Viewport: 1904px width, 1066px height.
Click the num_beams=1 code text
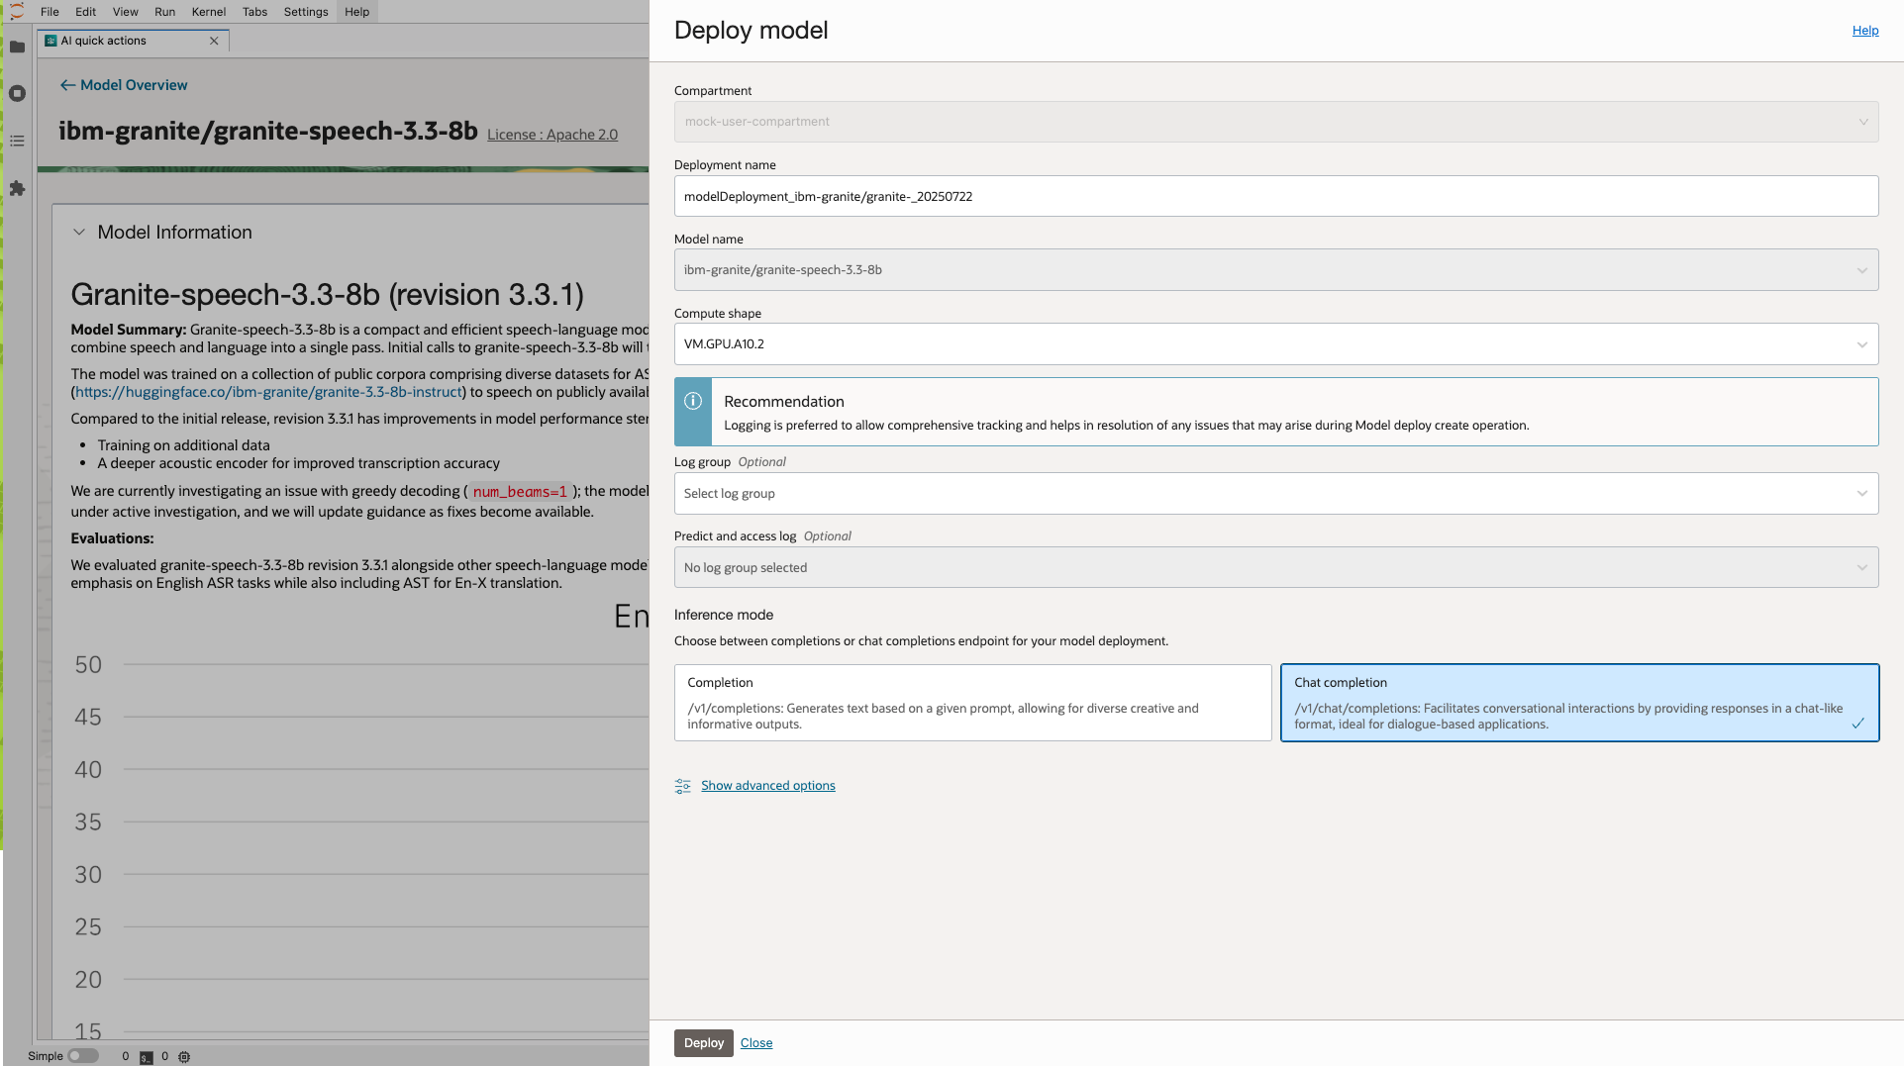pos(520,492)
